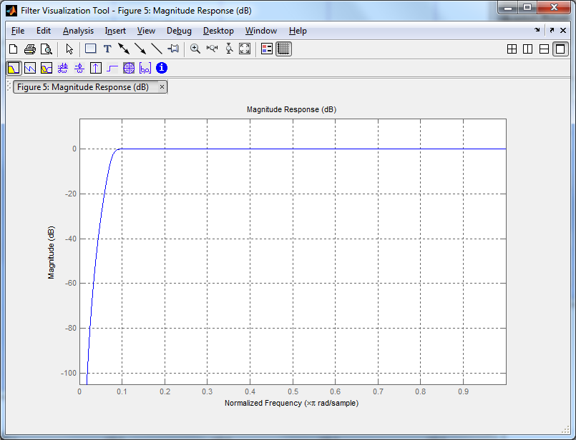Enable the Zoom In tool
Screen dimensions: 576x440
coord(195,49)
